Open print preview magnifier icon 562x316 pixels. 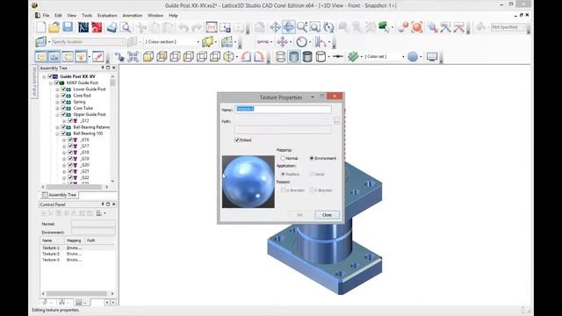(126, 27)
